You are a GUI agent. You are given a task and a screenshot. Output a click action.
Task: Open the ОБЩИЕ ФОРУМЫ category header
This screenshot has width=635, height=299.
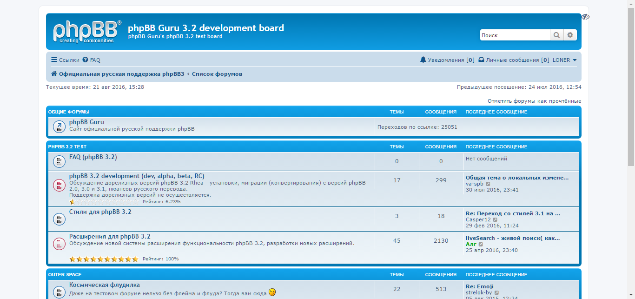click(69, 112)
